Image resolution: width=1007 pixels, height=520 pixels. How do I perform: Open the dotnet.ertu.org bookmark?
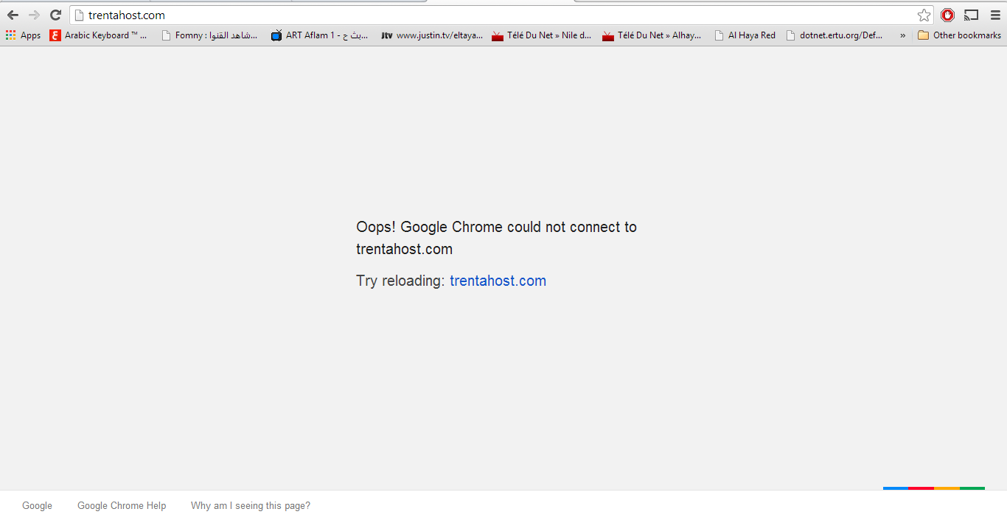[834, 35]
